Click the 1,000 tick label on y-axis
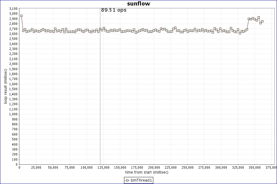The image size is (277, 184). coord(13,114)
